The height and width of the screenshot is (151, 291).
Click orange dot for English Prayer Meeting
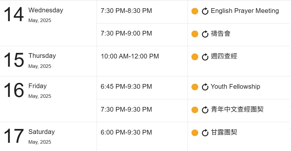coord(195,11)
